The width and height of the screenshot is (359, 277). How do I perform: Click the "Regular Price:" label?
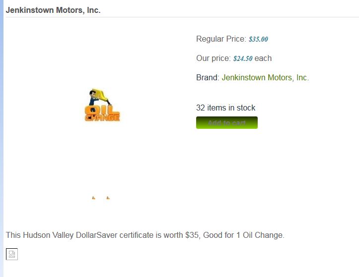[x=221, y=39]
